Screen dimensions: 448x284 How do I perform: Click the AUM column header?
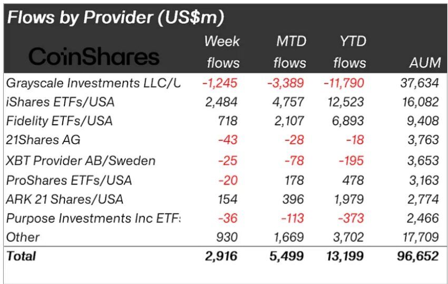(x=425, y=63)
